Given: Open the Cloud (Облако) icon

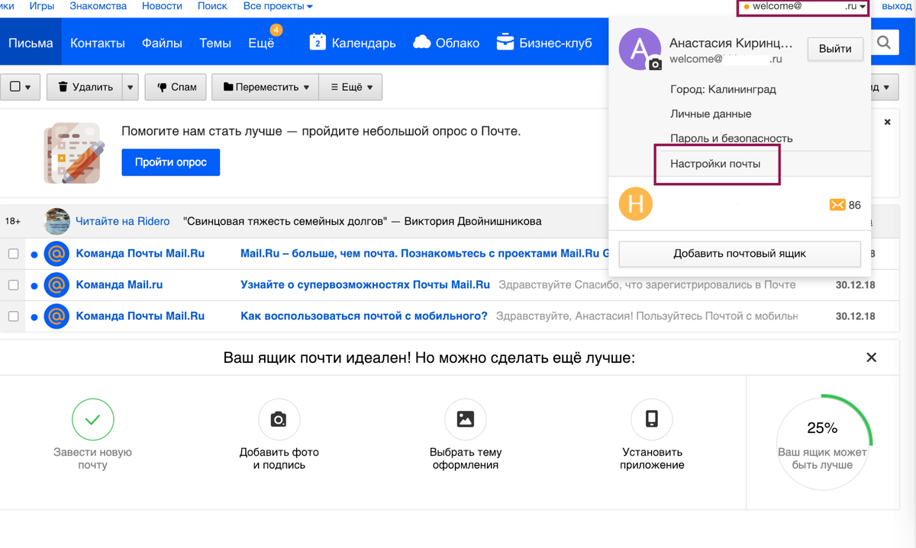Looking at the screenshot, I should tap(422, 43).
